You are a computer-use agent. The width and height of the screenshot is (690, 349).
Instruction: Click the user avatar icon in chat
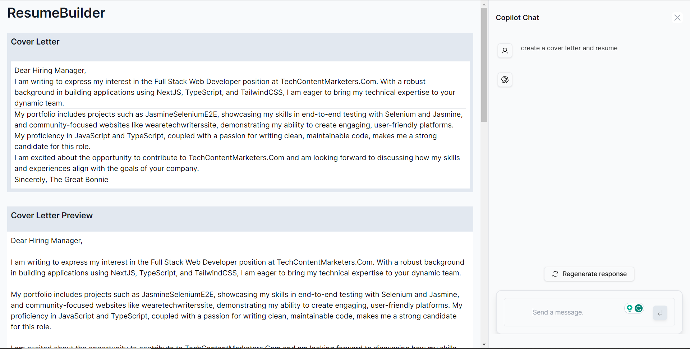click(x=505, y=51)
